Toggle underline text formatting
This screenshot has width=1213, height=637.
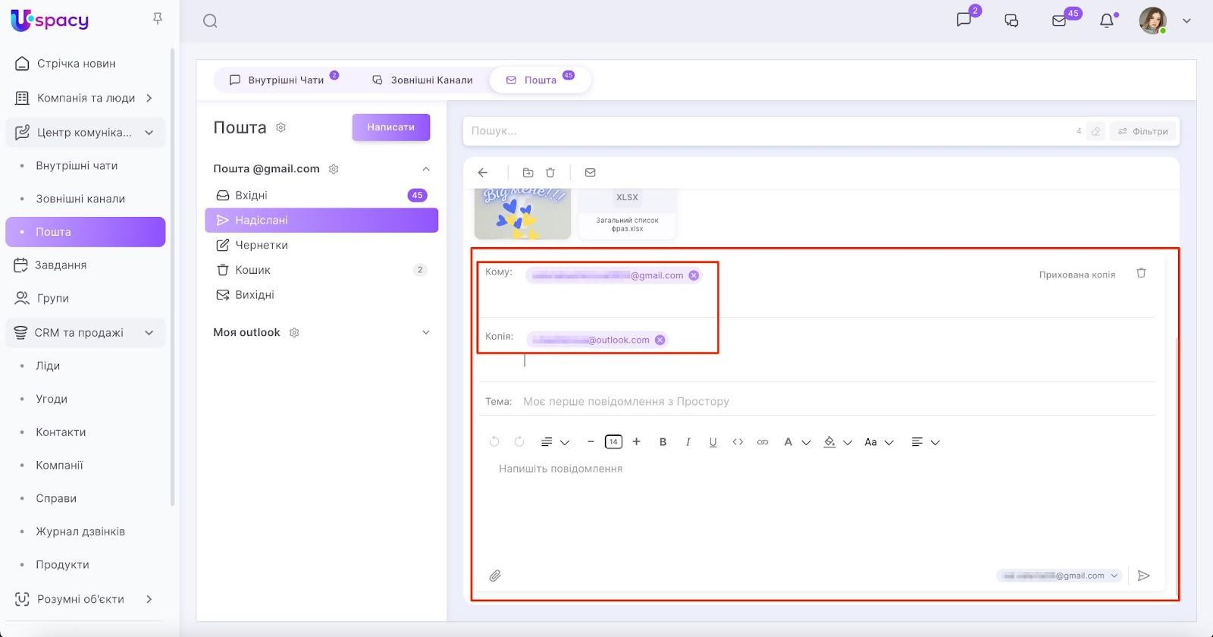(713, 442)
